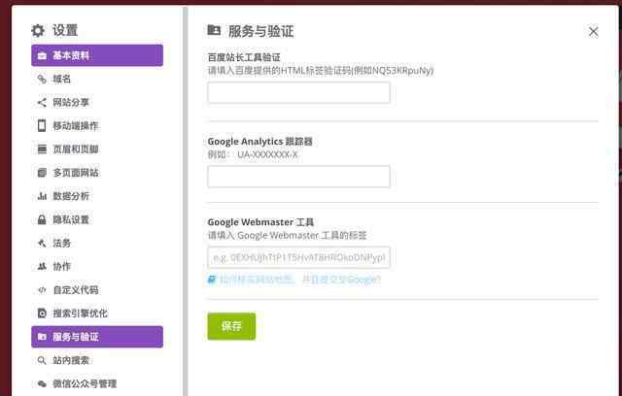This screenshot has width=622, height=396.
Task: Click the gear icon next to 设置
Action: [38, 30]
